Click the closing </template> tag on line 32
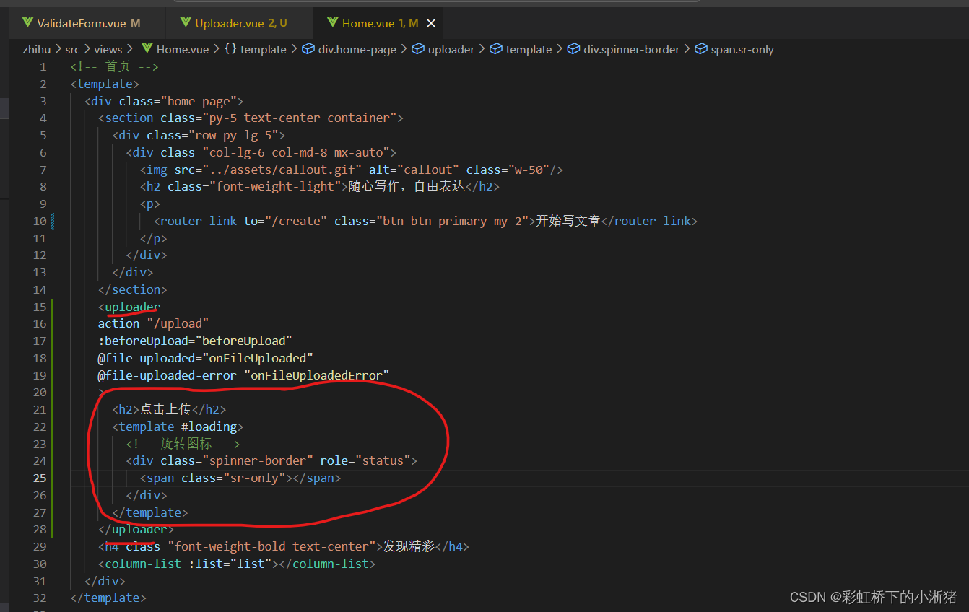This screenshot has width=969, height=612. point(108,598)
